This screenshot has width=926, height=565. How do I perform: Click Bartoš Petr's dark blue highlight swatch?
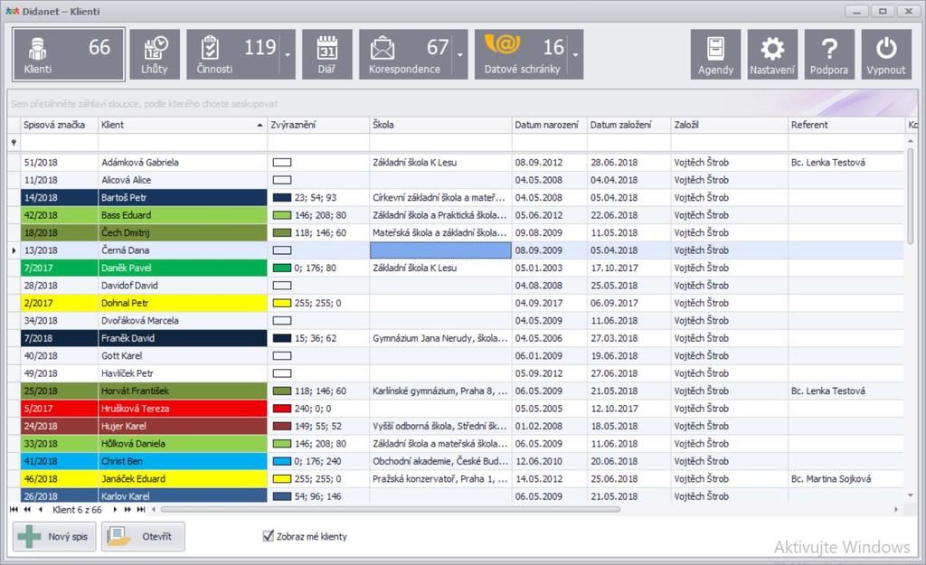(282, 198)
